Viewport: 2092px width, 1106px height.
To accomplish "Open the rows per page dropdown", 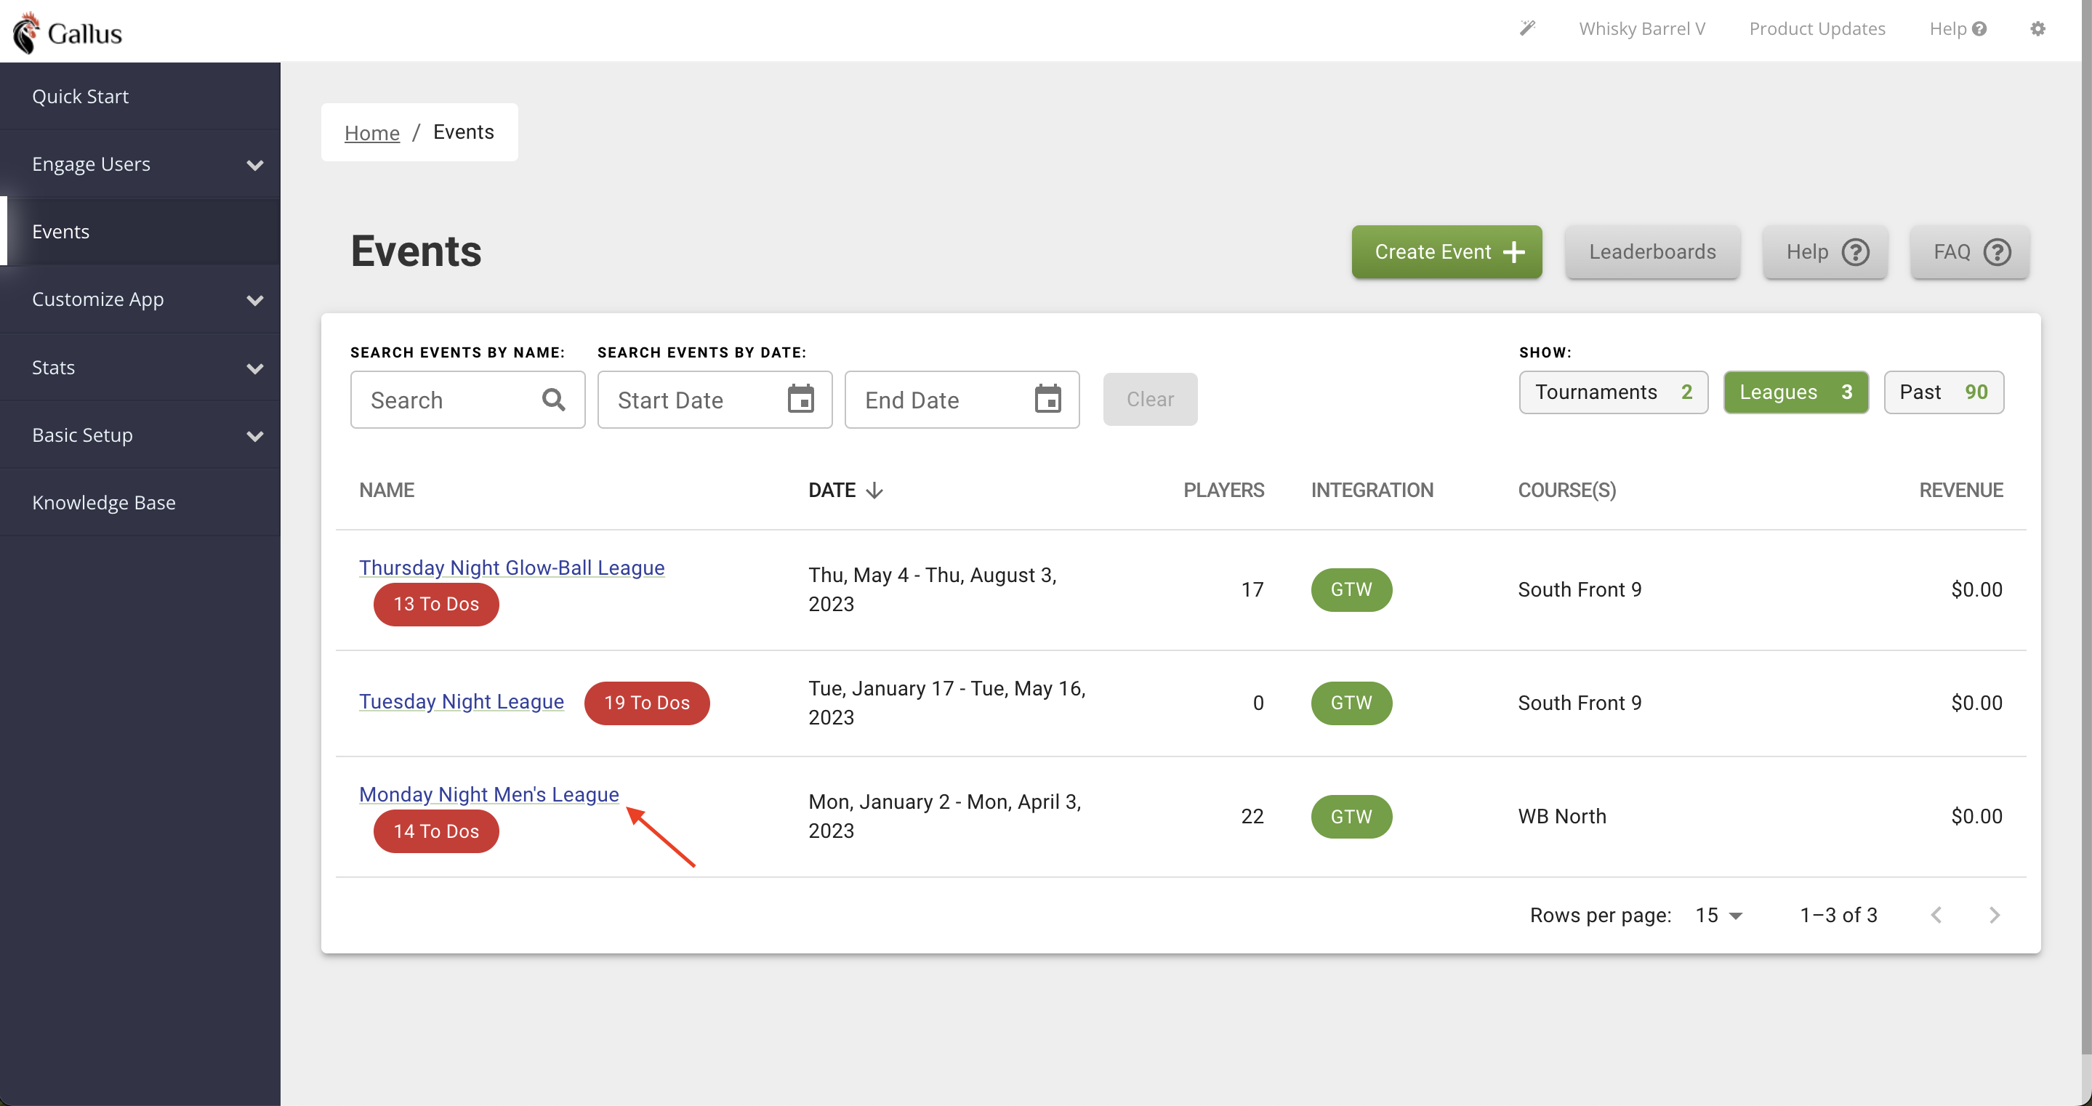I will [1718, 915].
